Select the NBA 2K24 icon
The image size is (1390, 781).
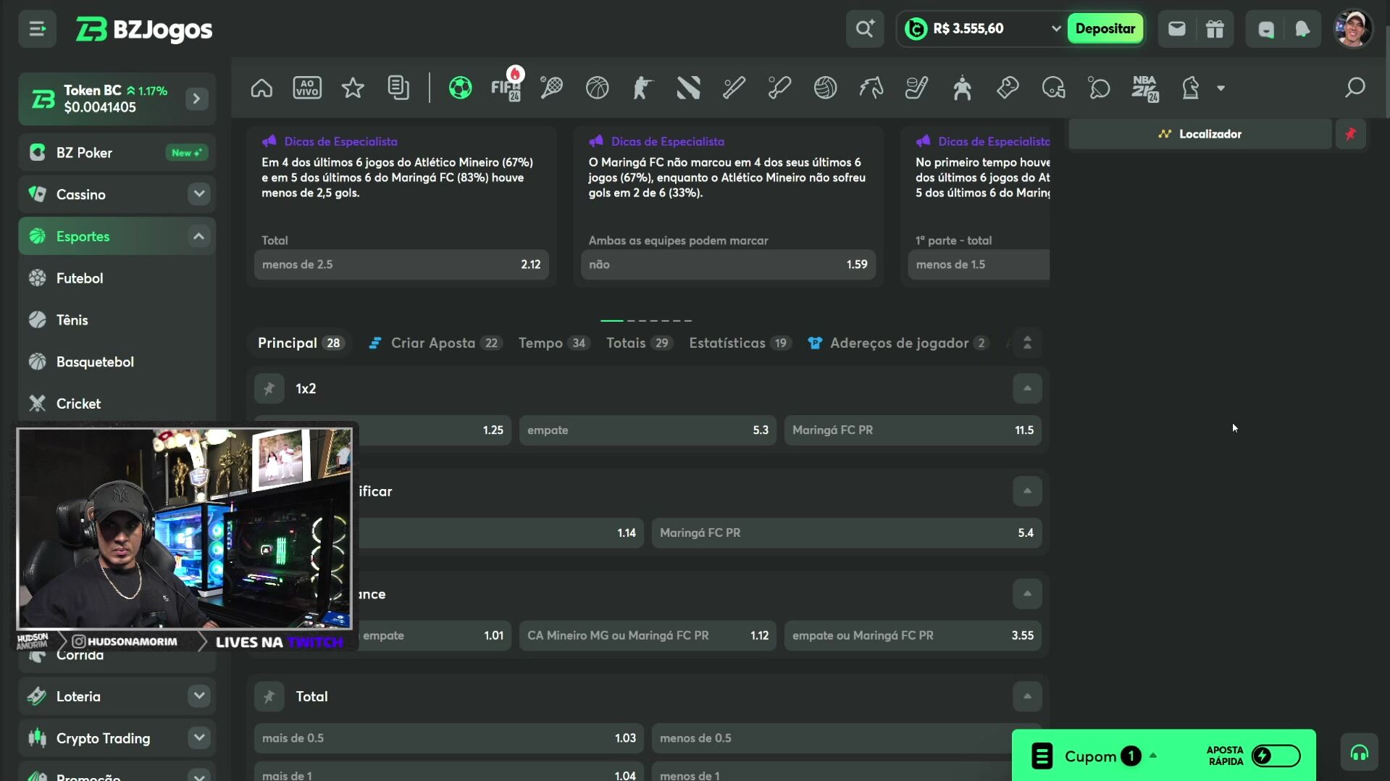(1145, 88)
